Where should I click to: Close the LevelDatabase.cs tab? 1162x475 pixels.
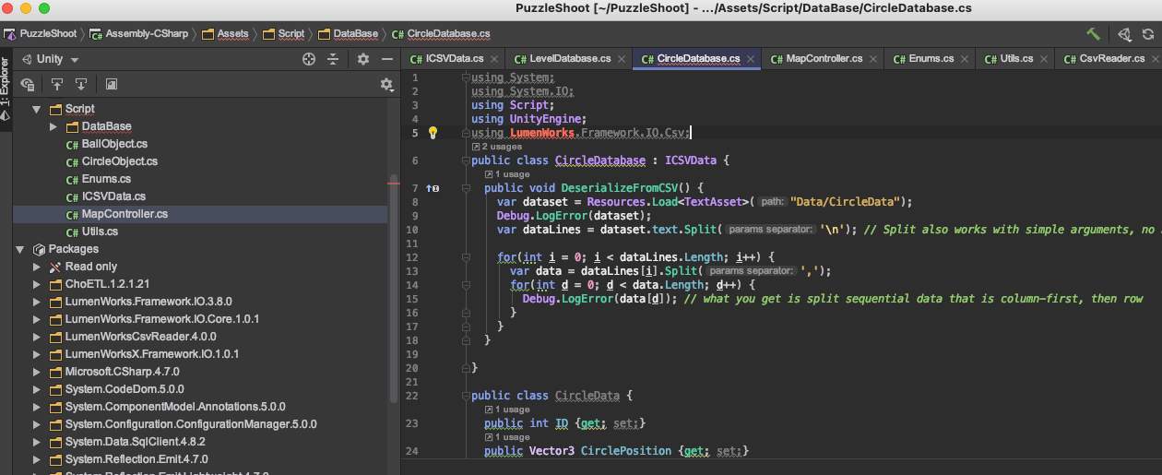[622, 59]
